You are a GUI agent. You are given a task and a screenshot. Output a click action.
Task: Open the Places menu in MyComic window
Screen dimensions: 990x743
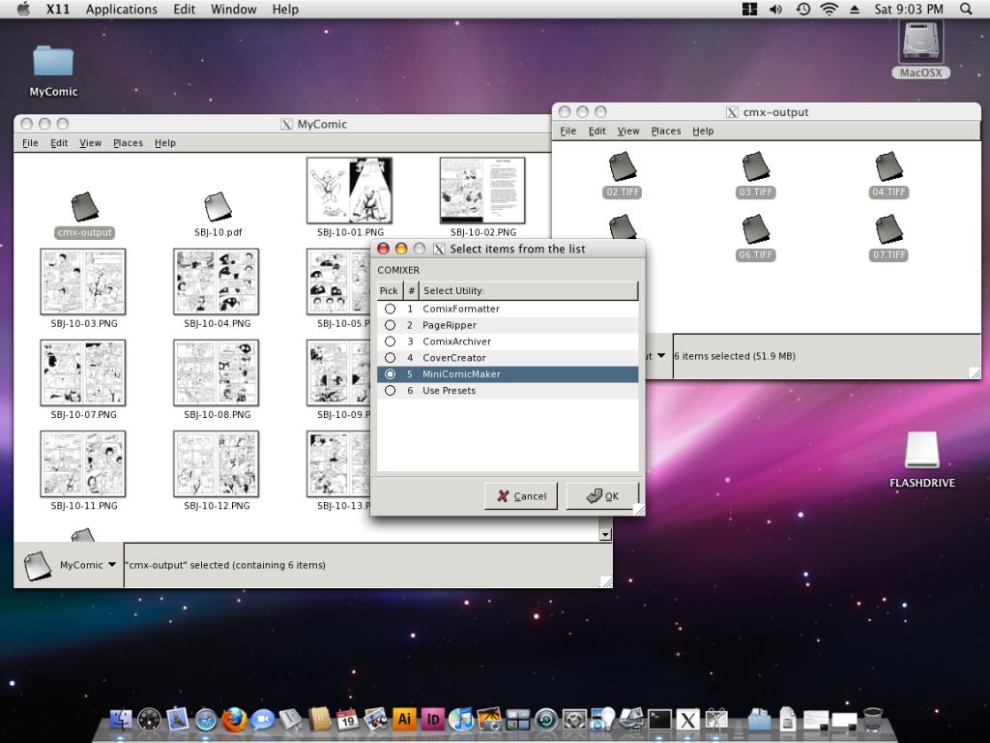pyautogui.click(x=128, y=143)
